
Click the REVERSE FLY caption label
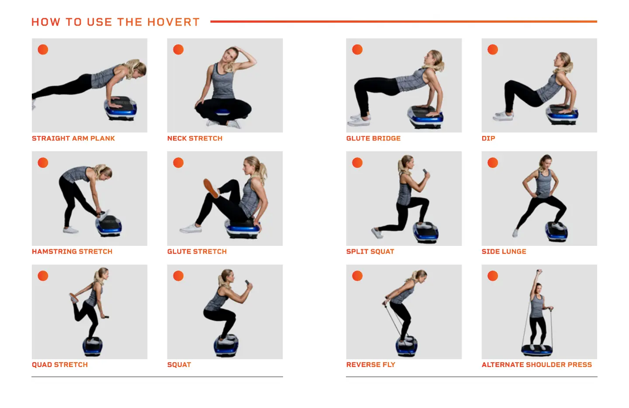pos(371,365)
